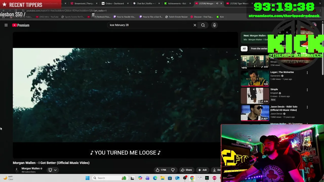The height and width of the screenshot is (182, 324).
Task: Select the 'All' filter chip
Action: (x=244, y=49)
